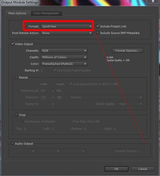Click the Starting # value field
The width and height of the screenshot is (160, 176).
[x=42, y=71]
